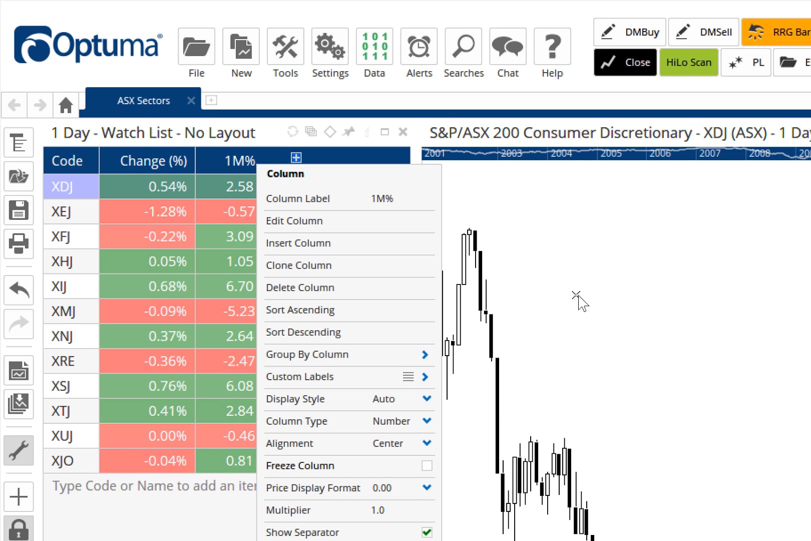This screenshot has height=541, width=811.
Task: Click the Custom Labels list lines icon
Action: click(x=409, y=377)
